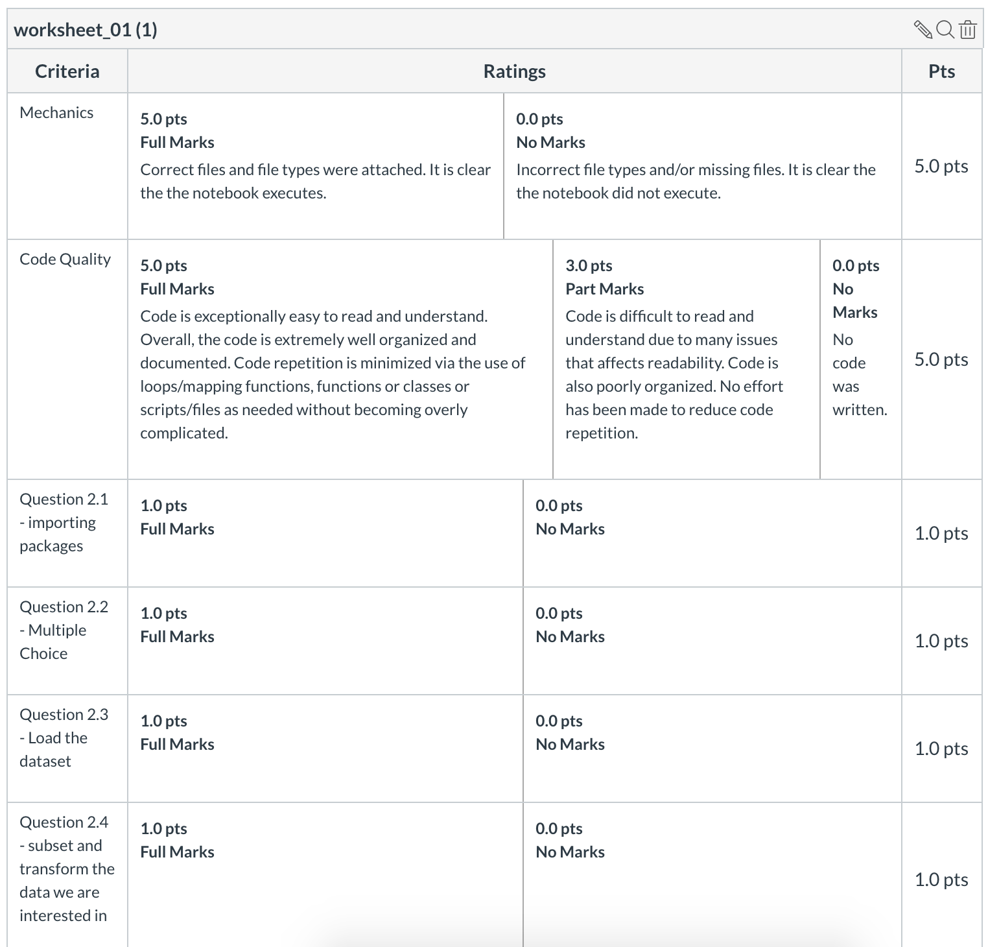Select Full Marks for Question 2.1
Image resolution: width=988 pixels, height=947 pixels.
(x=324, y=532)
